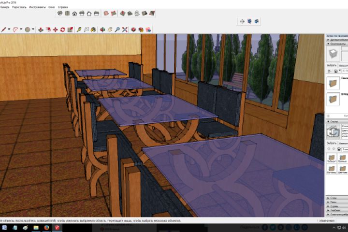Open the shape tool dropdown arrow

point(33,29)
